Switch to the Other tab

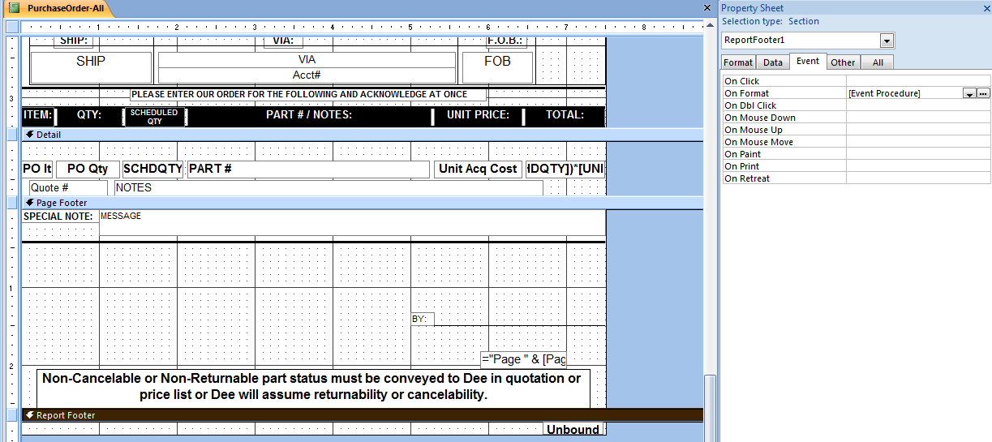pyautogui.click(x=843, y=62)
